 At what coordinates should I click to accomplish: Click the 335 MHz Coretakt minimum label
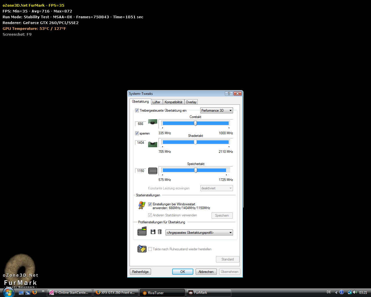(165, 133)
